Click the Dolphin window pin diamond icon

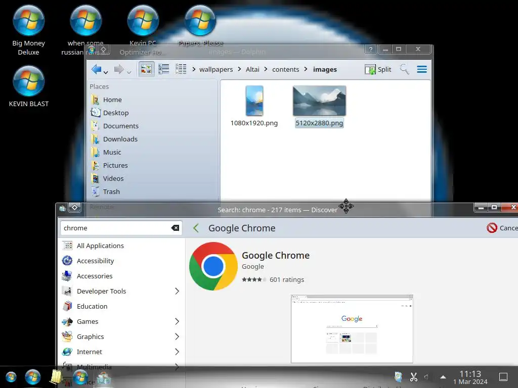point(103,50)
